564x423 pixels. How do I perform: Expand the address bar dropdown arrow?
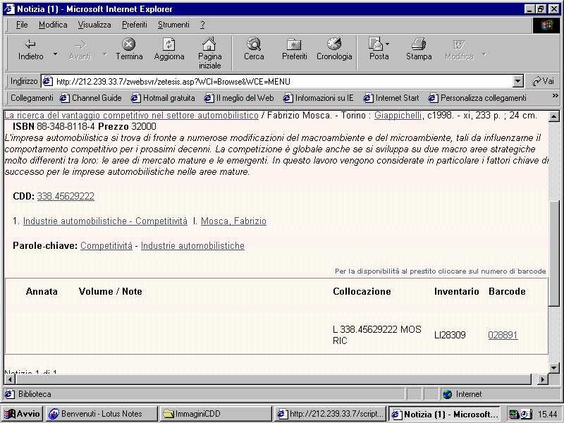coord(518,81)
